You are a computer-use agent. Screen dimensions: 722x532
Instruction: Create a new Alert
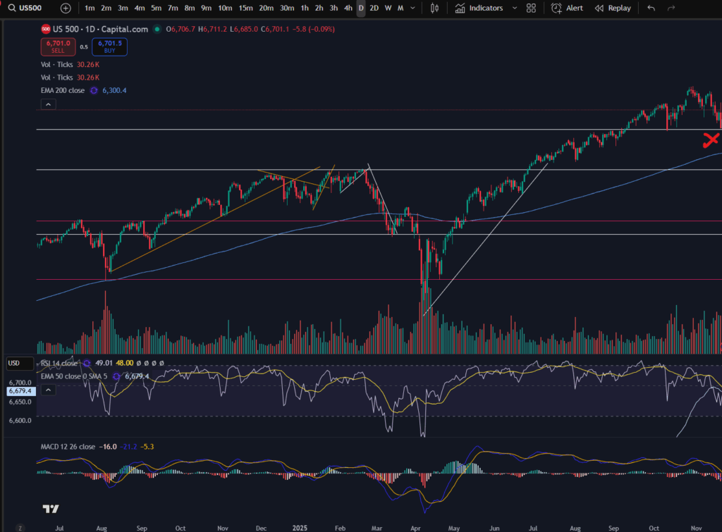[568, 8]
